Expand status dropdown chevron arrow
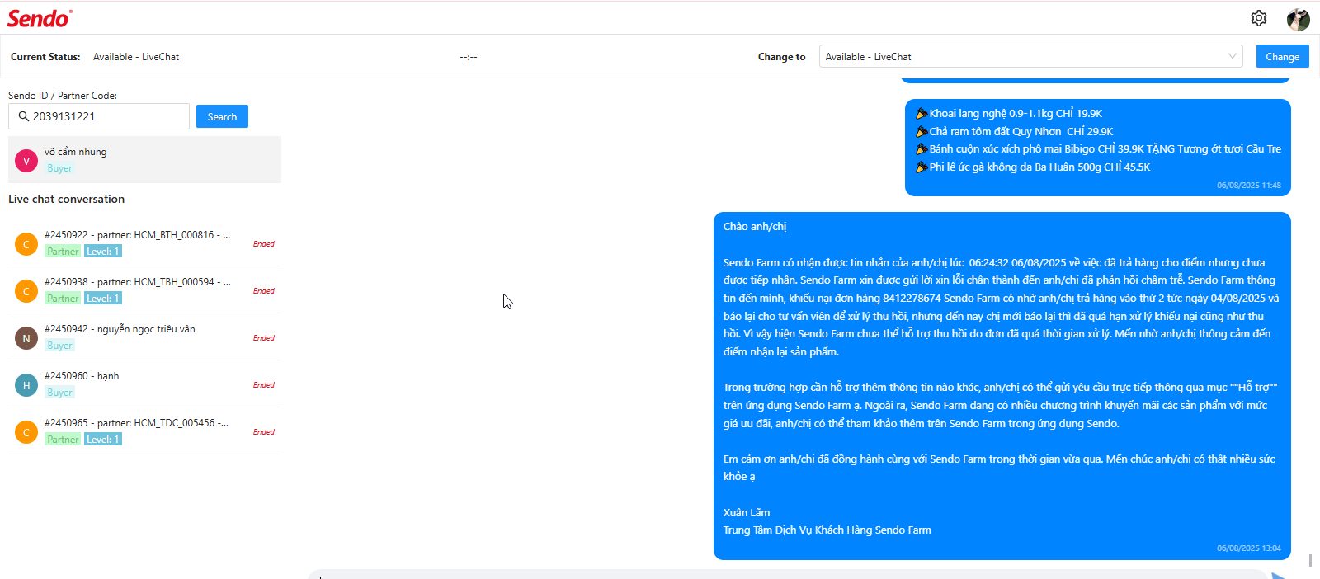This screenshot has width=1320, height=579. click(x=1232, y=56)
